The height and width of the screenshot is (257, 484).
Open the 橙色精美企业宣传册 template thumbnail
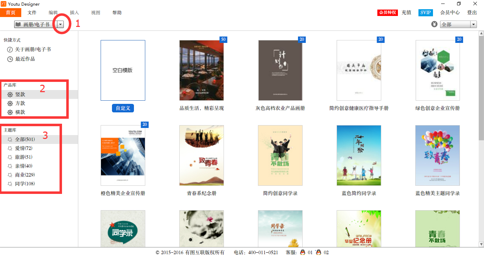coord(123,155)
